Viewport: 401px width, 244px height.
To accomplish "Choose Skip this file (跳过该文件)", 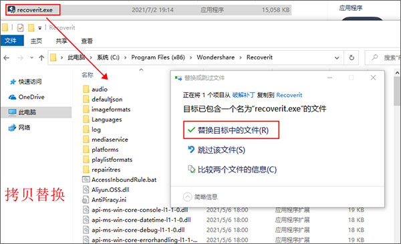I will [217, 150].
